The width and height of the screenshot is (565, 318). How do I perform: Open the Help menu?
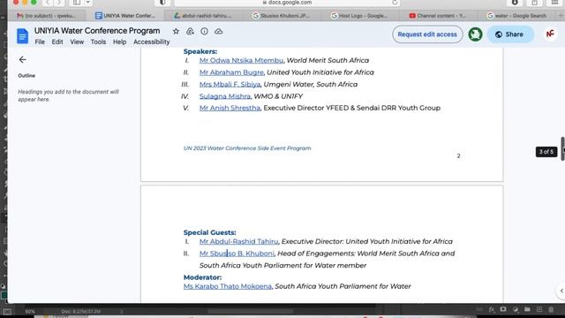[120, 42]
